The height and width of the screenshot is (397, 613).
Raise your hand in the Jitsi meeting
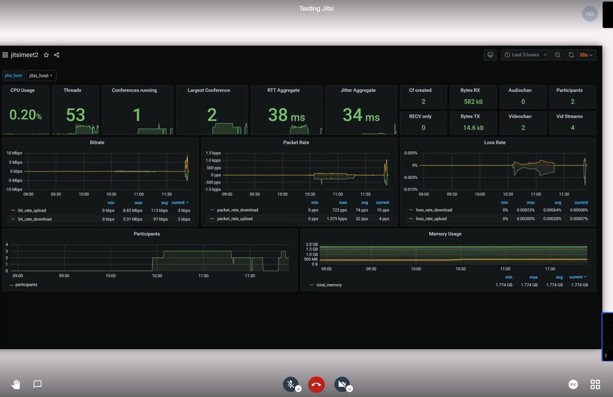click(16, 384)
